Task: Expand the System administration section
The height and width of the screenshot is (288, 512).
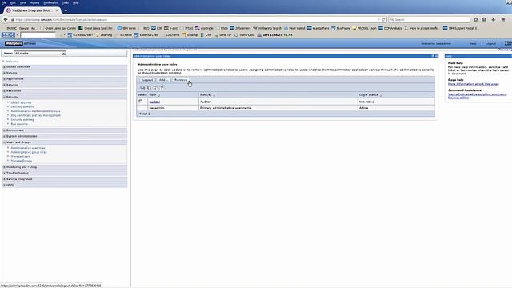Action: click(4, 136)
